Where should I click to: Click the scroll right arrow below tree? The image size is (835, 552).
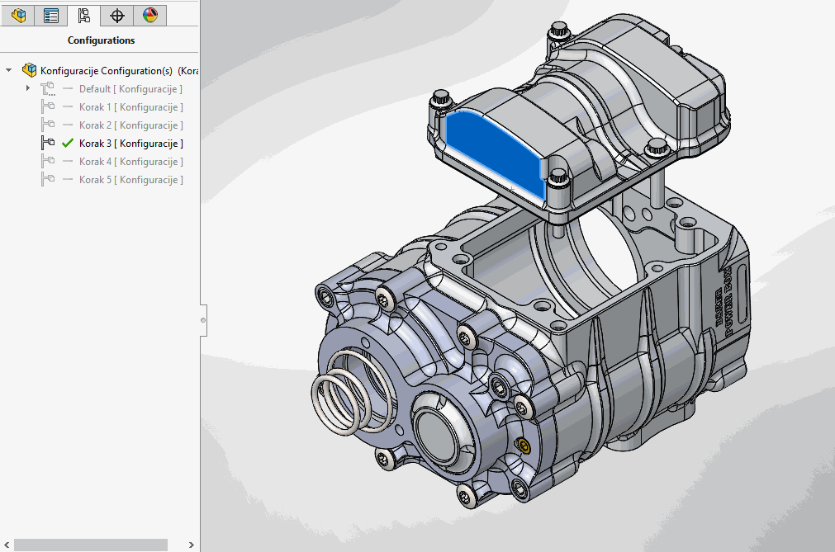[192, 545]
